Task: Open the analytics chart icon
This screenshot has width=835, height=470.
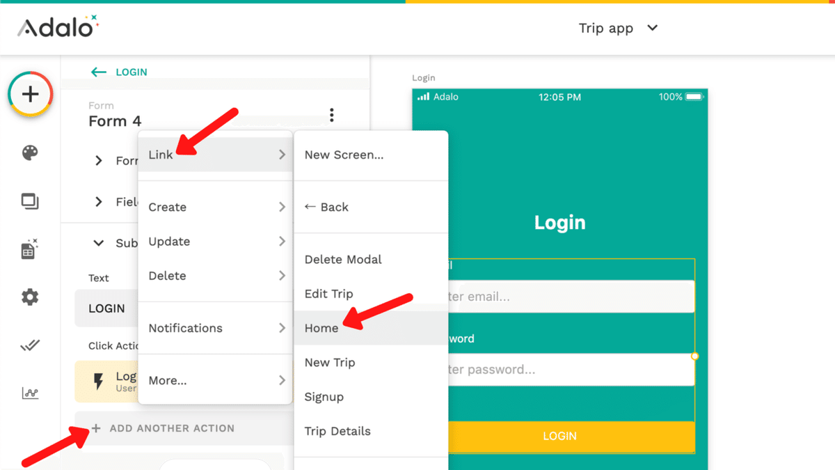Action: click(x=30, y=393)
